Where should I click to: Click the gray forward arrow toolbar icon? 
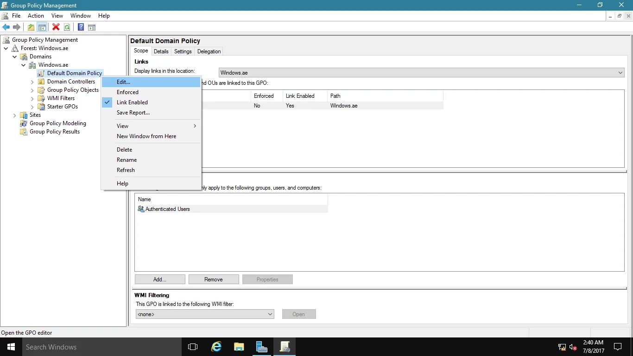point(17,27)
